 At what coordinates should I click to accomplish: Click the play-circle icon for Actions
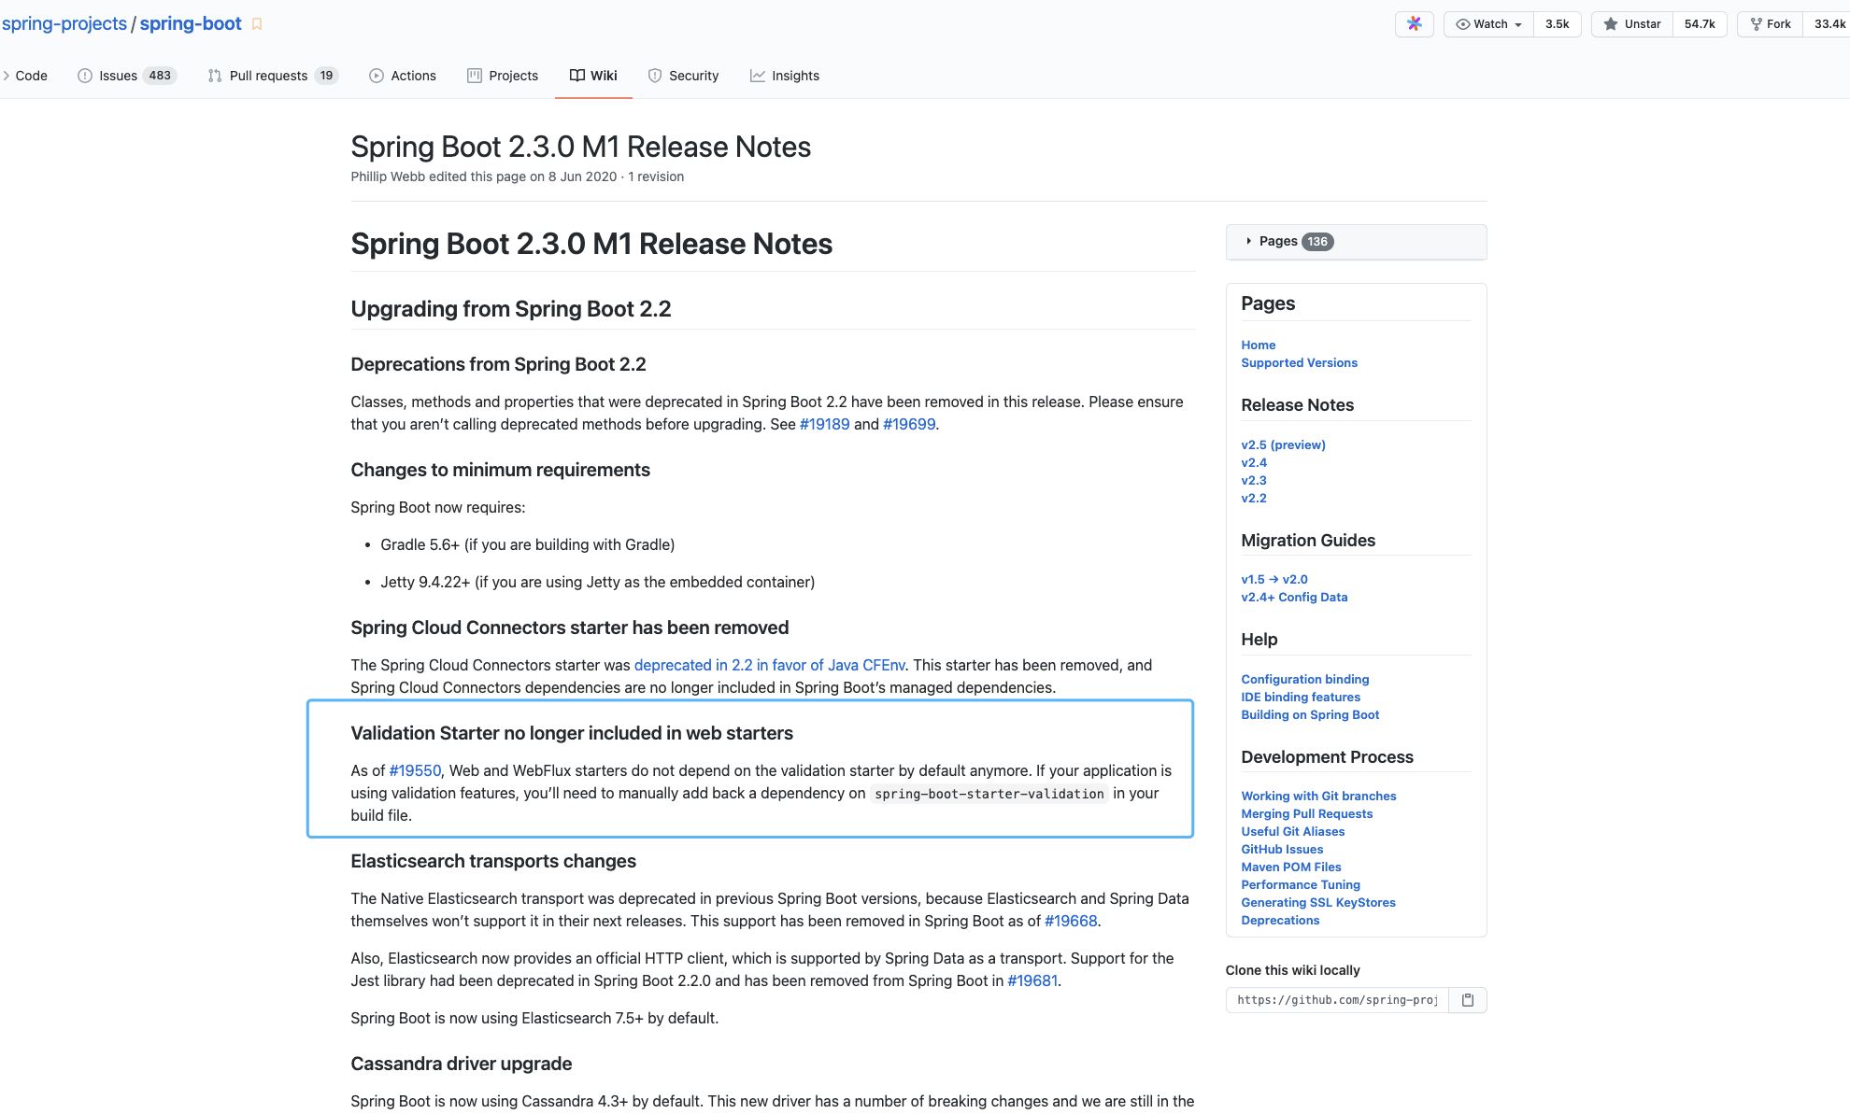click(377, 76)
